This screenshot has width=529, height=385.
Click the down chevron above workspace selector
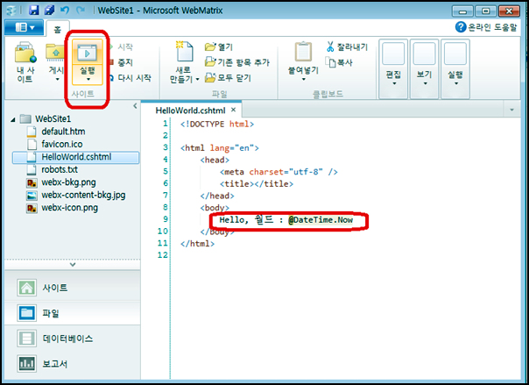[73, 265]
